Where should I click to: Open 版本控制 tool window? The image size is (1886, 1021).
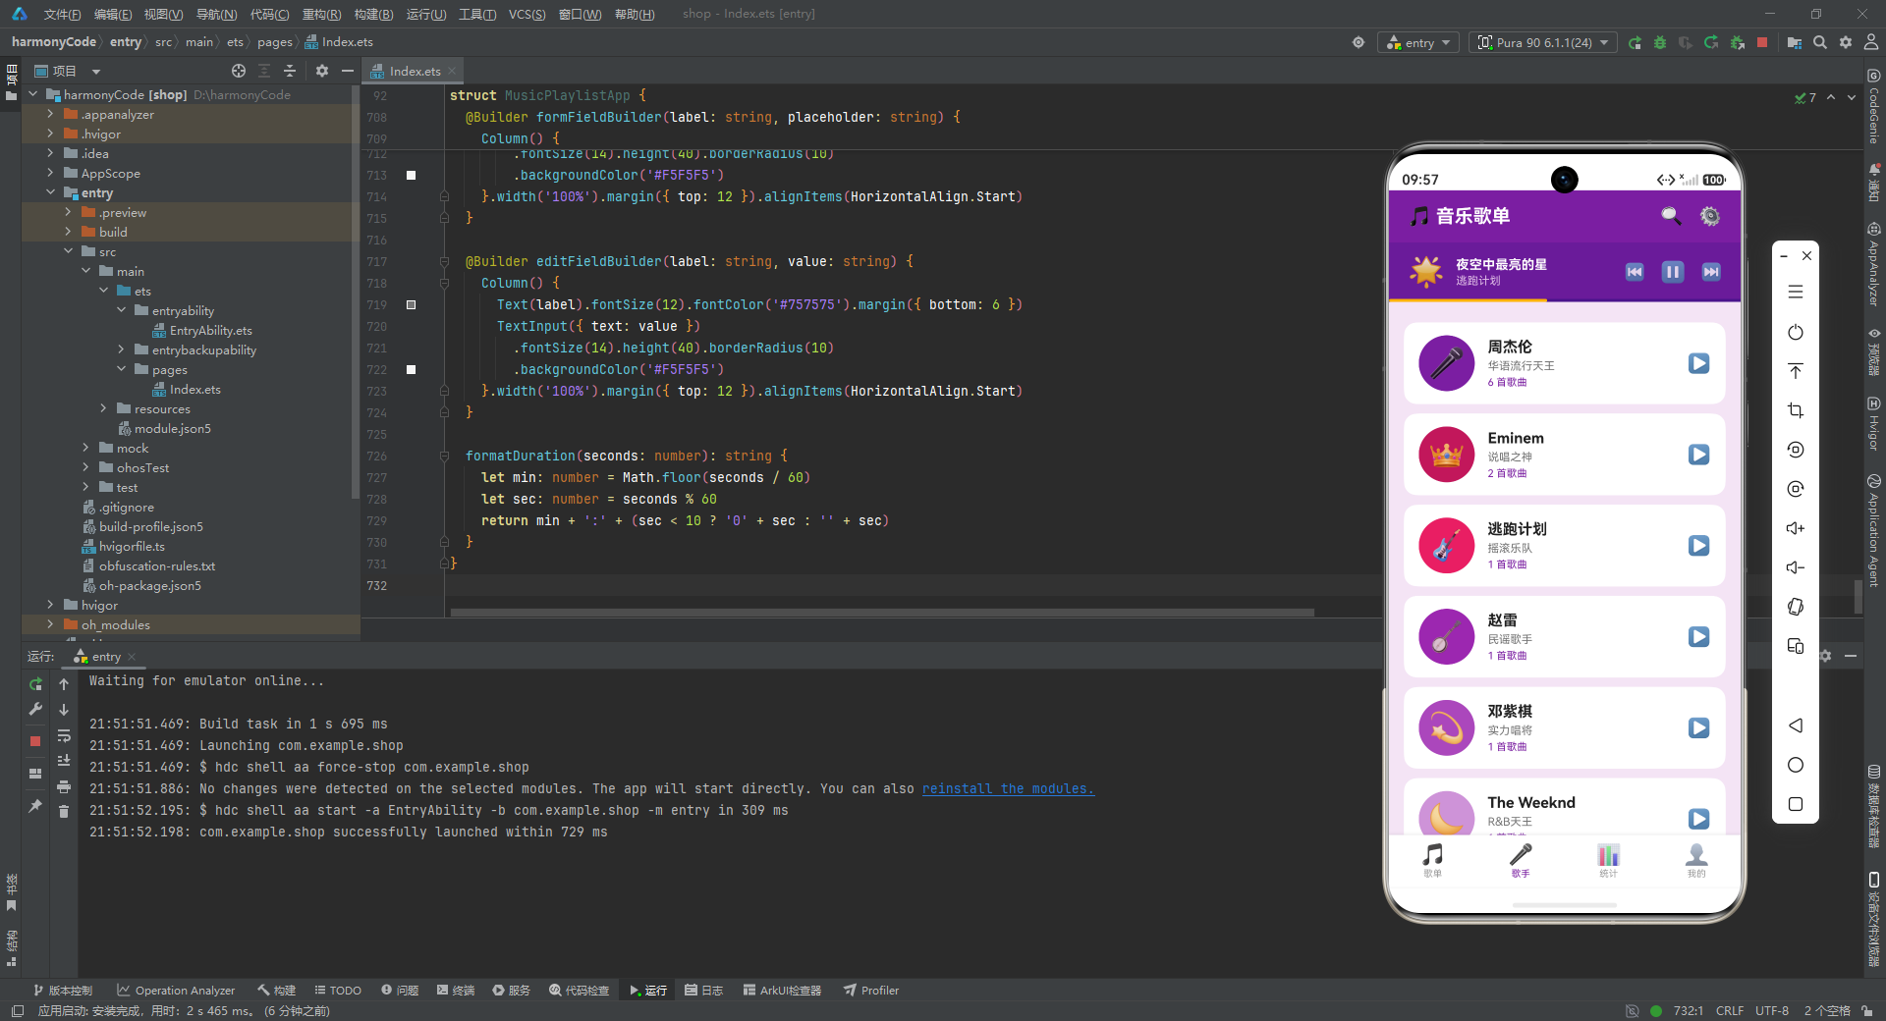[63, 991]
